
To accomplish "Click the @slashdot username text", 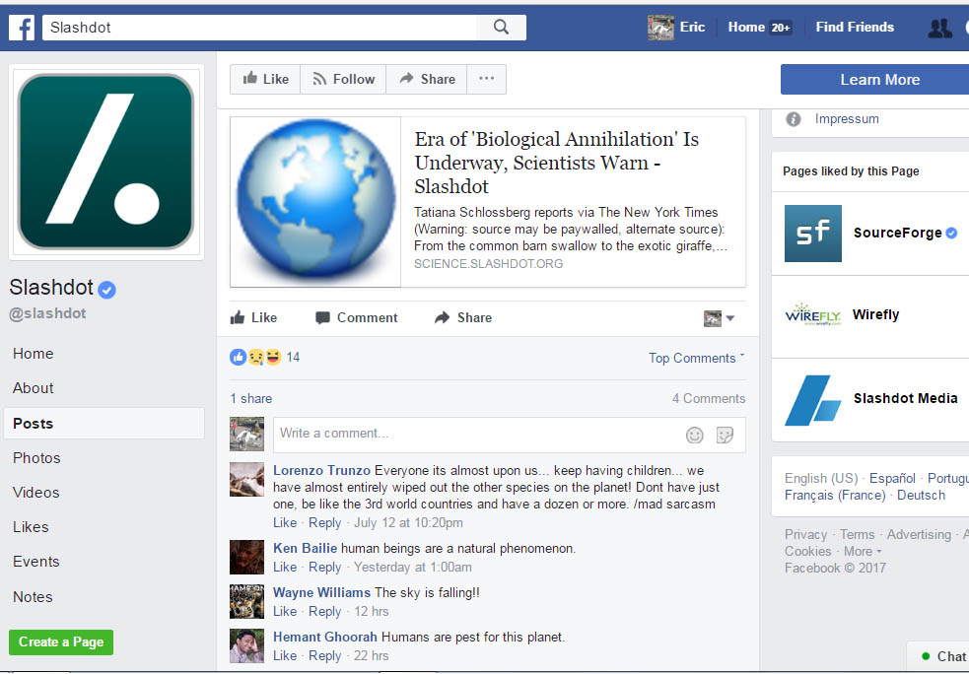I will click(47, 313).
